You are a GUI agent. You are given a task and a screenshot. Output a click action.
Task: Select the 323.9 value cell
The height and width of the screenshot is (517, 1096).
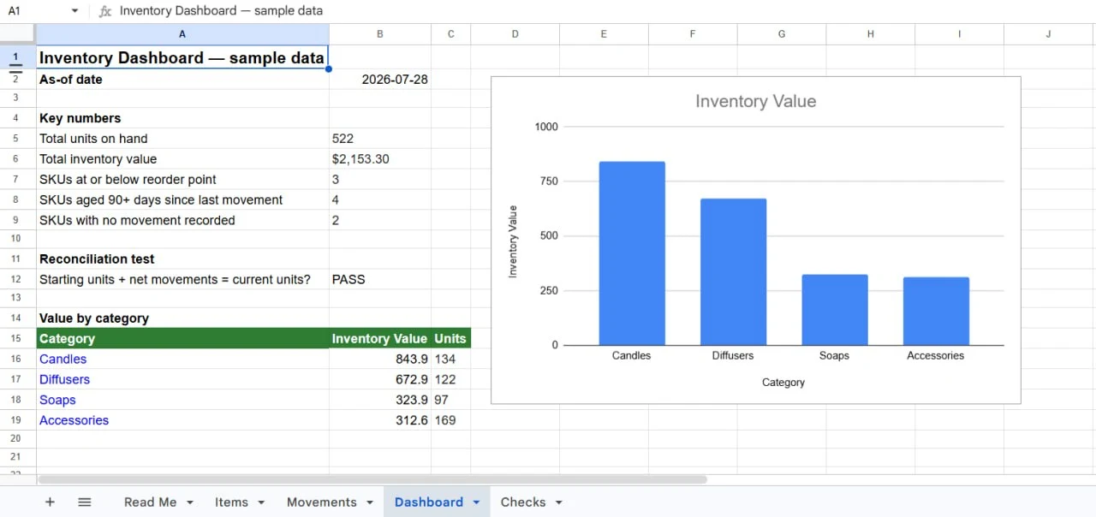(x=380, y=401)
